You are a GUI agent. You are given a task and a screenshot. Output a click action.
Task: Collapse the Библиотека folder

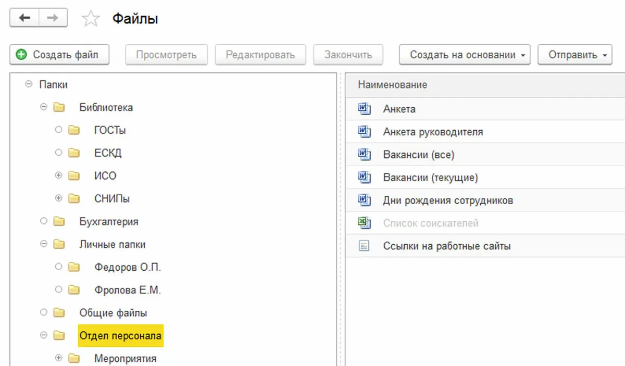(44, 107)
